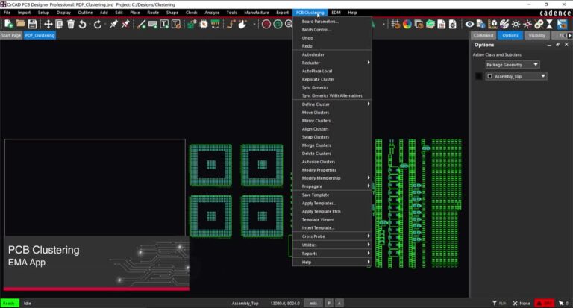Expand the Utilities submenu

pyautogui.click(x=332, y=245)
